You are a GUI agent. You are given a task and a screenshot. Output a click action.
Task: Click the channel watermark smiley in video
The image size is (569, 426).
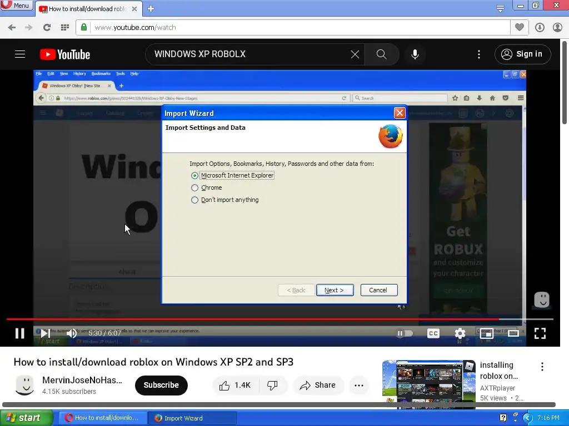pyautogui.click(x=542, y=300)
